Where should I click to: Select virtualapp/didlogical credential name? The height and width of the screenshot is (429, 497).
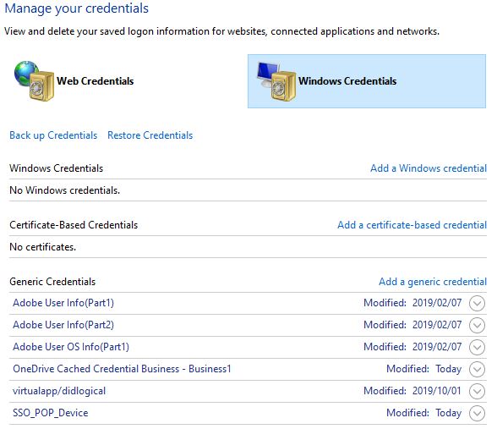59,391
